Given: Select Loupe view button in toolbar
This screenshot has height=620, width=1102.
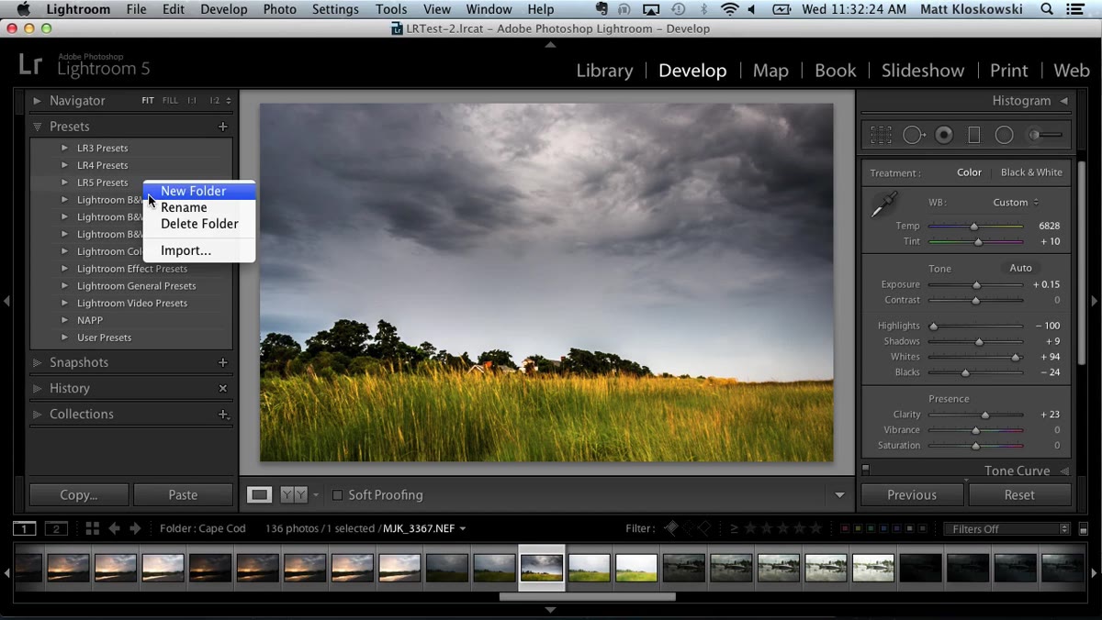Looking at the screenshot, I should [x=260, y=494].
